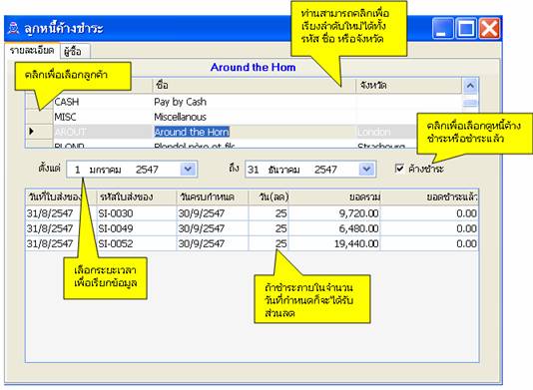Image resolution: width=533 pixels, height=390 pixels.
Task: Click discount days 25 in SI-0052 row
Action: [x=280, y=243]
